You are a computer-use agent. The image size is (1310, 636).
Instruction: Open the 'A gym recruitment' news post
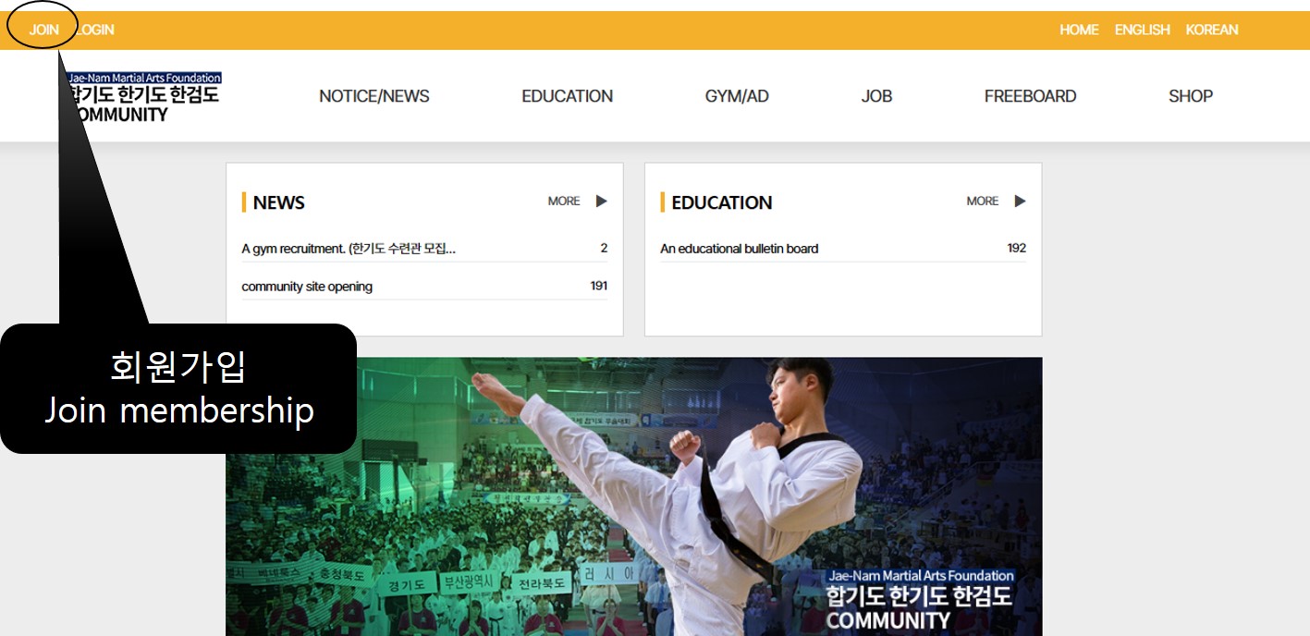click(x=349, y=249)
